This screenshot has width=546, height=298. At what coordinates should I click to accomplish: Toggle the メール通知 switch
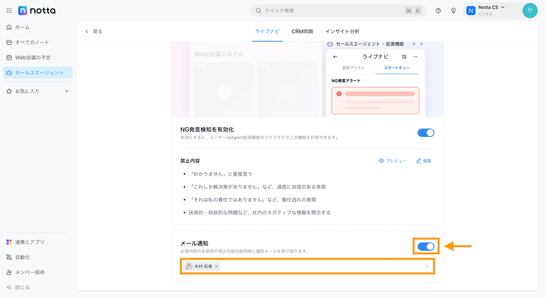[426, 246]
